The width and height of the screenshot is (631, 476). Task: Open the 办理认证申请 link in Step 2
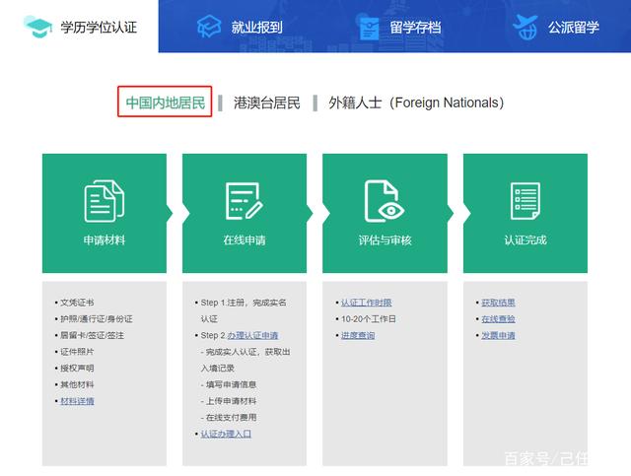[x=252, y=335]
